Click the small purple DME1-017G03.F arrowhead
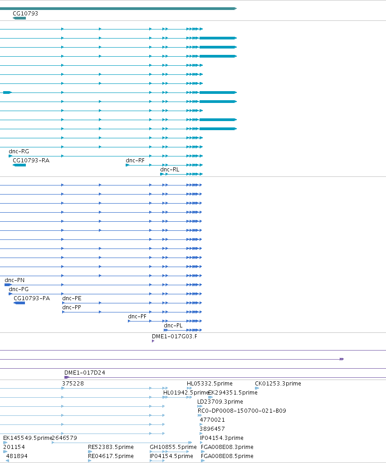This screenshot has height=463, width=386. tap(153, 341)
